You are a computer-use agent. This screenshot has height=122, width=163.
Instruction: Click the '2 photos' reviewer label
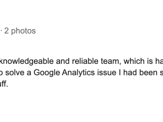click(x=20, y=31)
